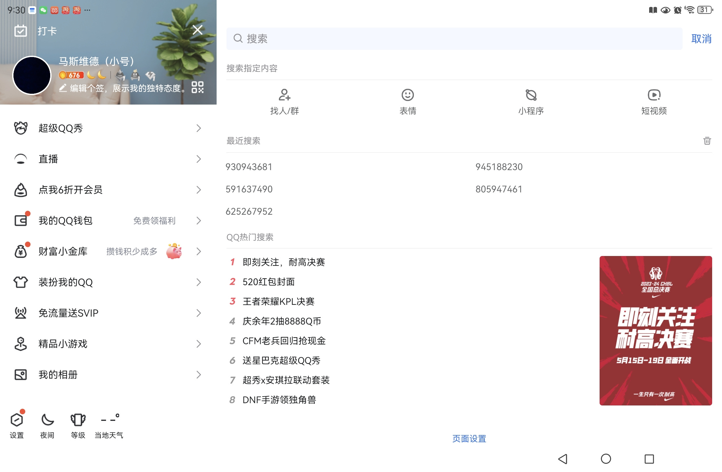This screenshot has height=472, width=722.
Task: Select recent search 591637490
Action: 249,189
